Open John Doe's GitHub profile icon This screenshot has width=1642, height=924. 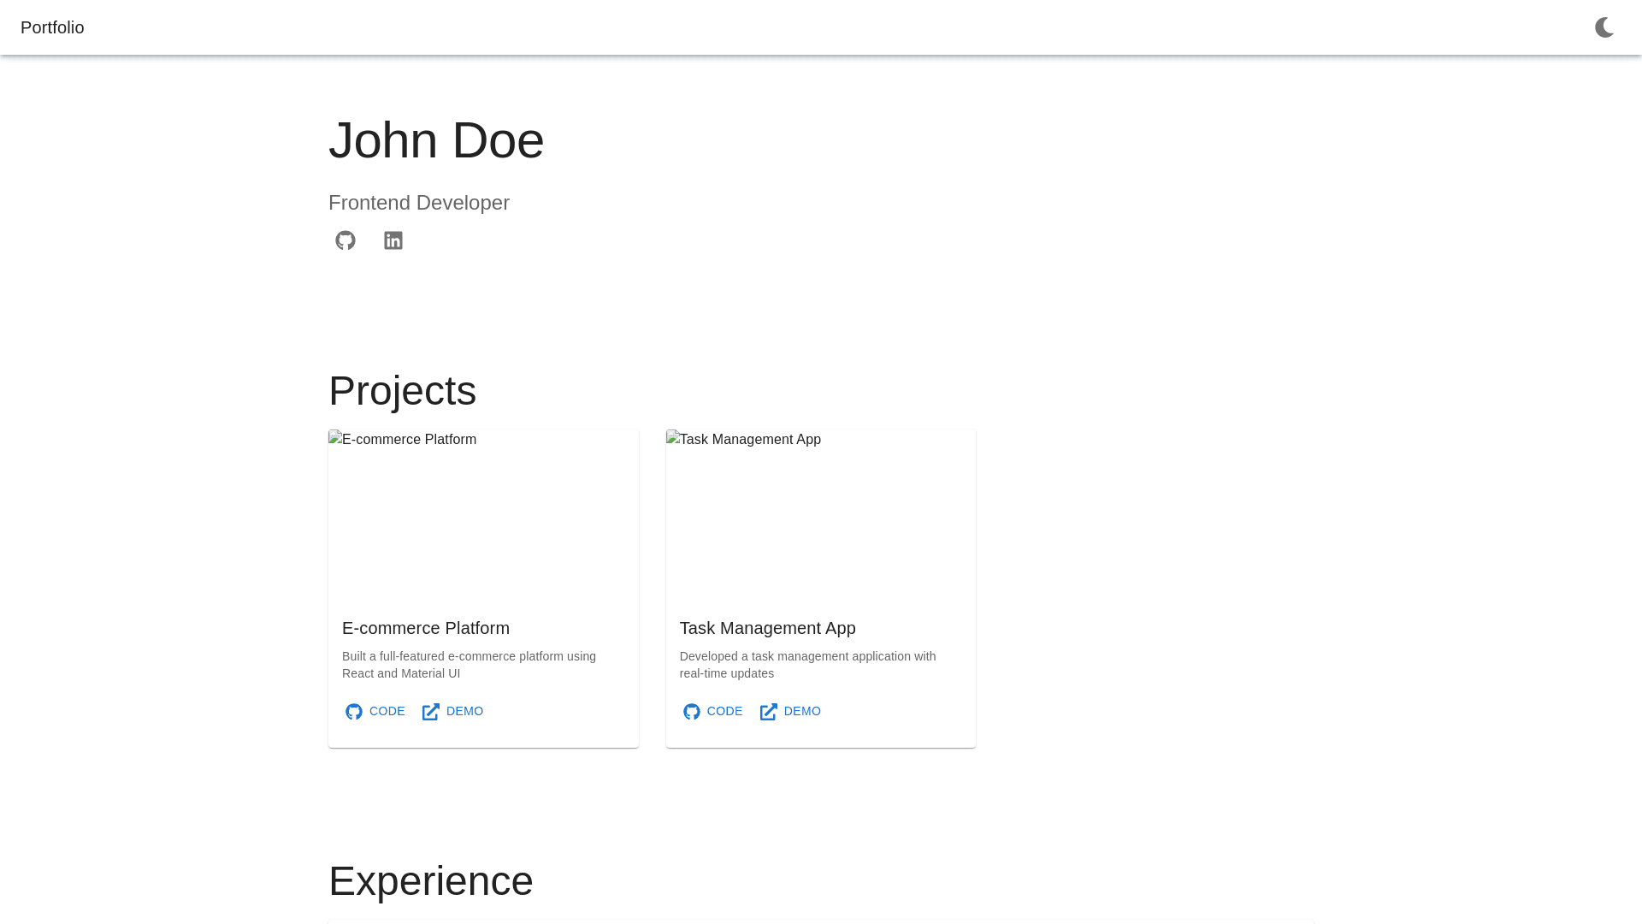point(346,240)
